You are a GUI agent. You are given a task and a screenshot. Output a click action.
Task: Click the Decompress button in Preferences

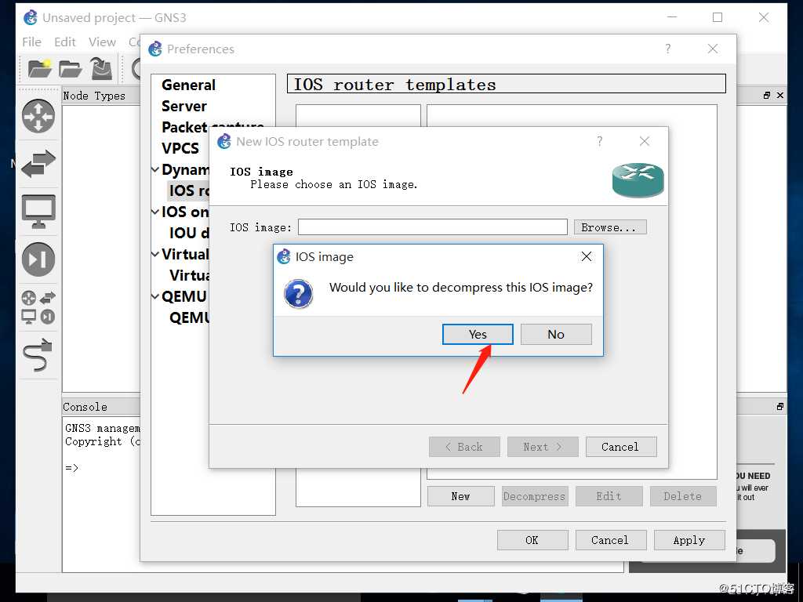tap(535, 496)
